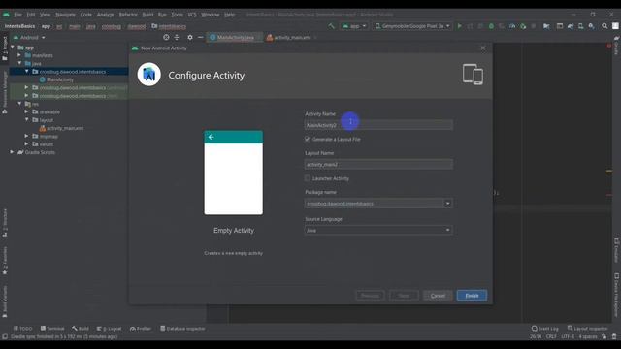621x349 pixels.
Task: Open the VCS menu
Action: (x=192, y=15)
